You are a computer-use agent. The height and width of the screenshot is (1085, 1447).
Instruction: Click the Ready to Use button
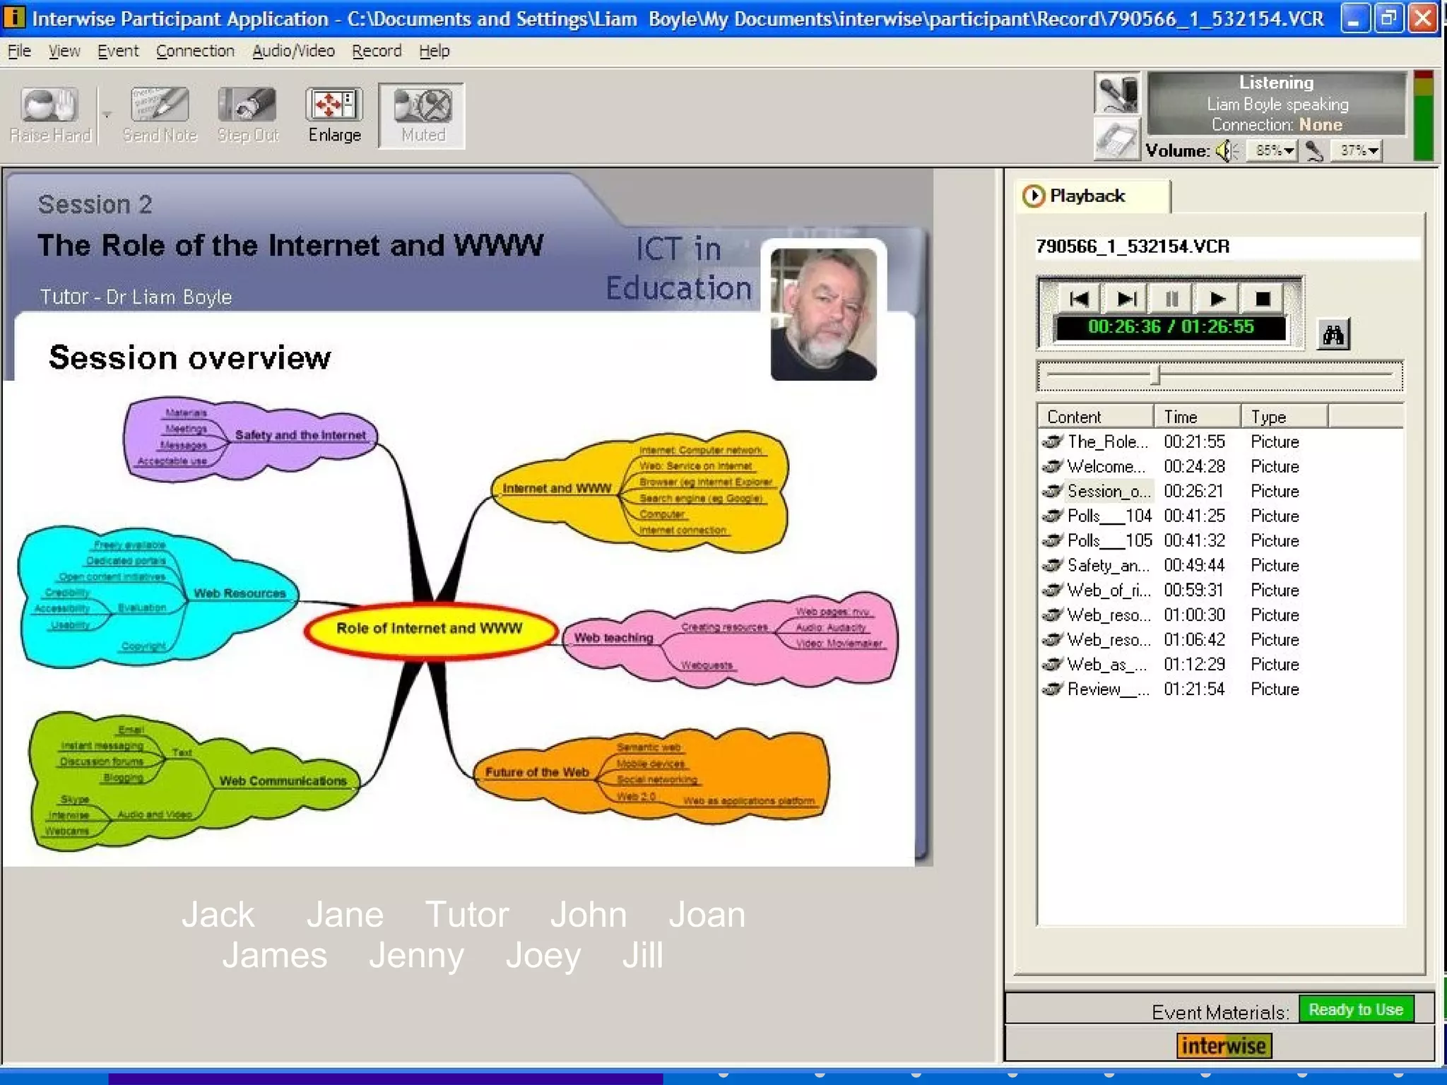[1355, 1009]
